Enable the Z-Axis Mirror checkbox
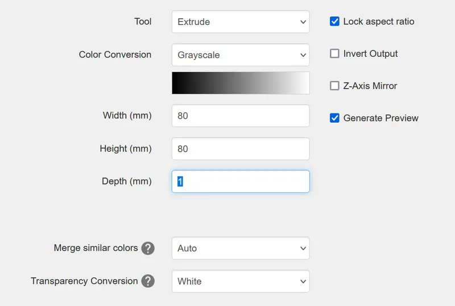The width and height of the screenshot is (455, 306). pos(334,86)
